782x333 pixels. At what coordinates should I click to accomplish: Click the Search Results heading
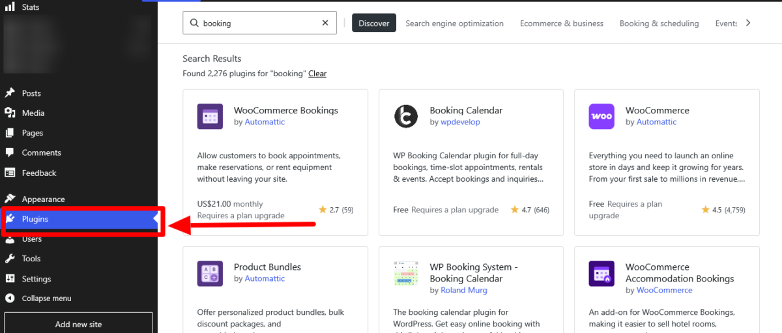(212, 59)
